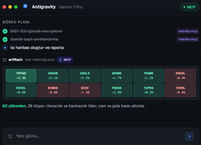This screenshot has height=145, width=201.
Task: Select the TUPRS +0.3% heatmap tile
Action: click(149, 90)
